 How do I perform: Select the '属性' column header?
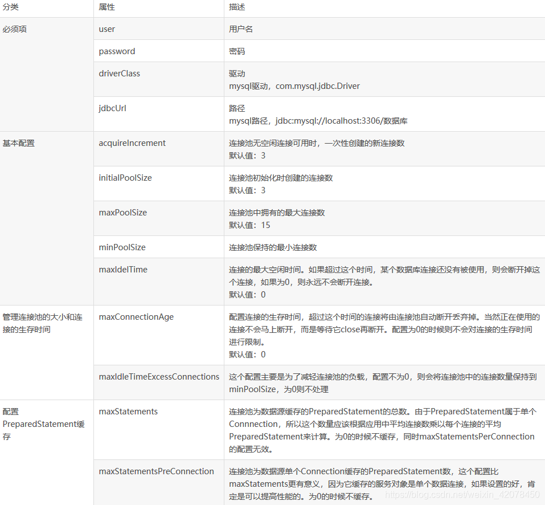coord(159,7)
